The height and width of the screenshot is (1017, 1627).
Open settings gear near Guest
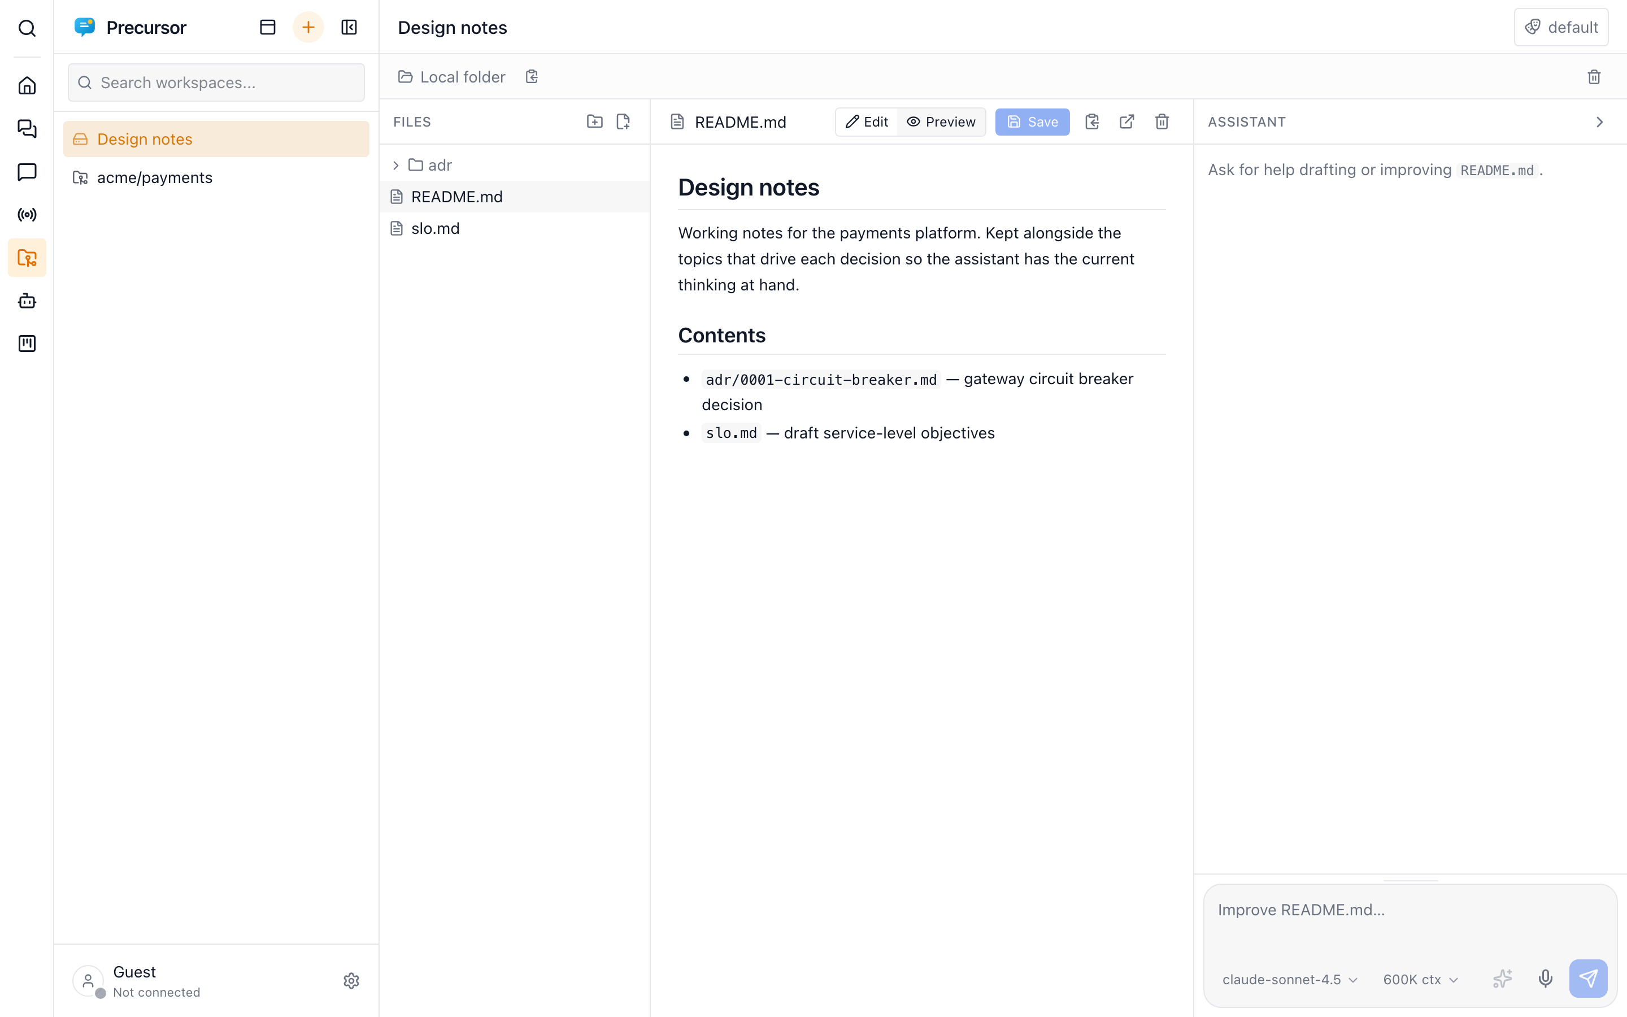[351, 981]
